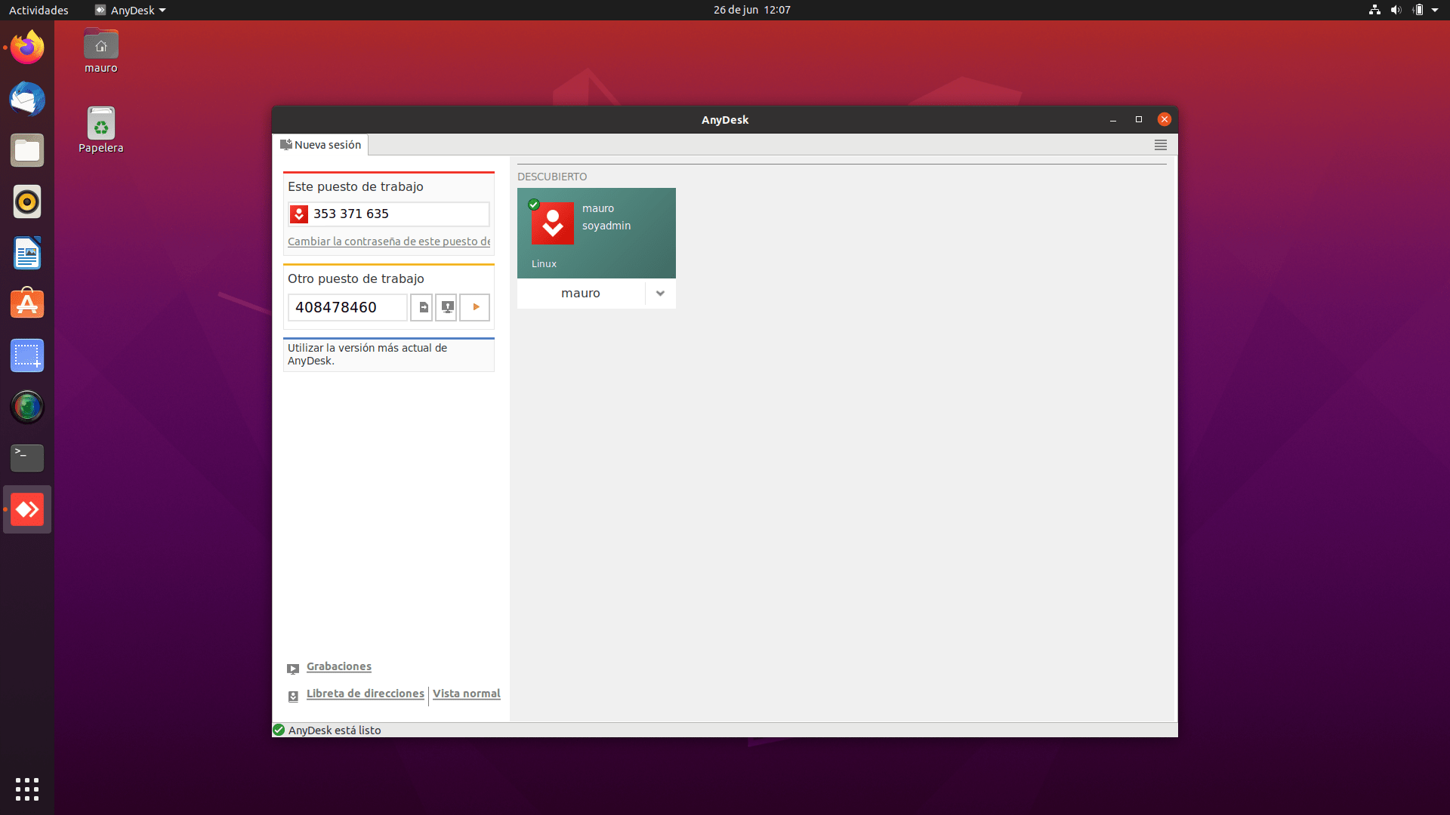Click the TCP tunnel monitor icon
The width and height of the screenshot is (1450, 815).
pyautogui.click(x=446, y=307)
